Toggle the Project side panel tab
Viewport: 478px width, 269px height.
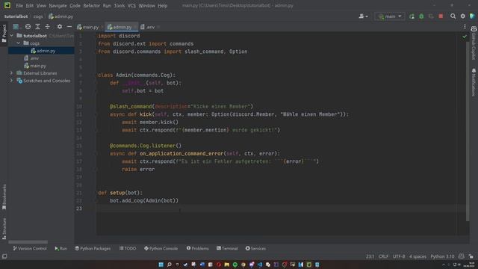4,33
